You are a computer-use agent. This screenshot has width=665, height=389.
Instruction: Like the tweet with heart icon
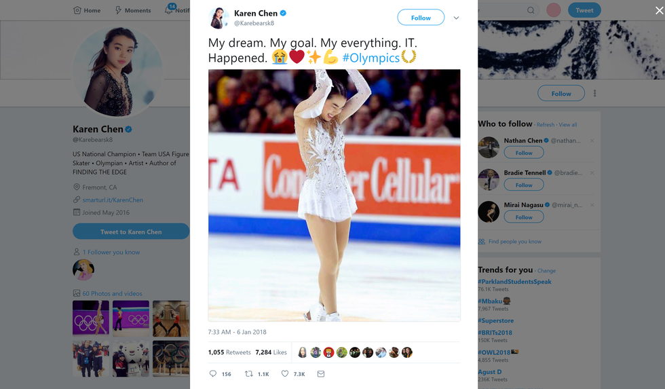(285, 373)
